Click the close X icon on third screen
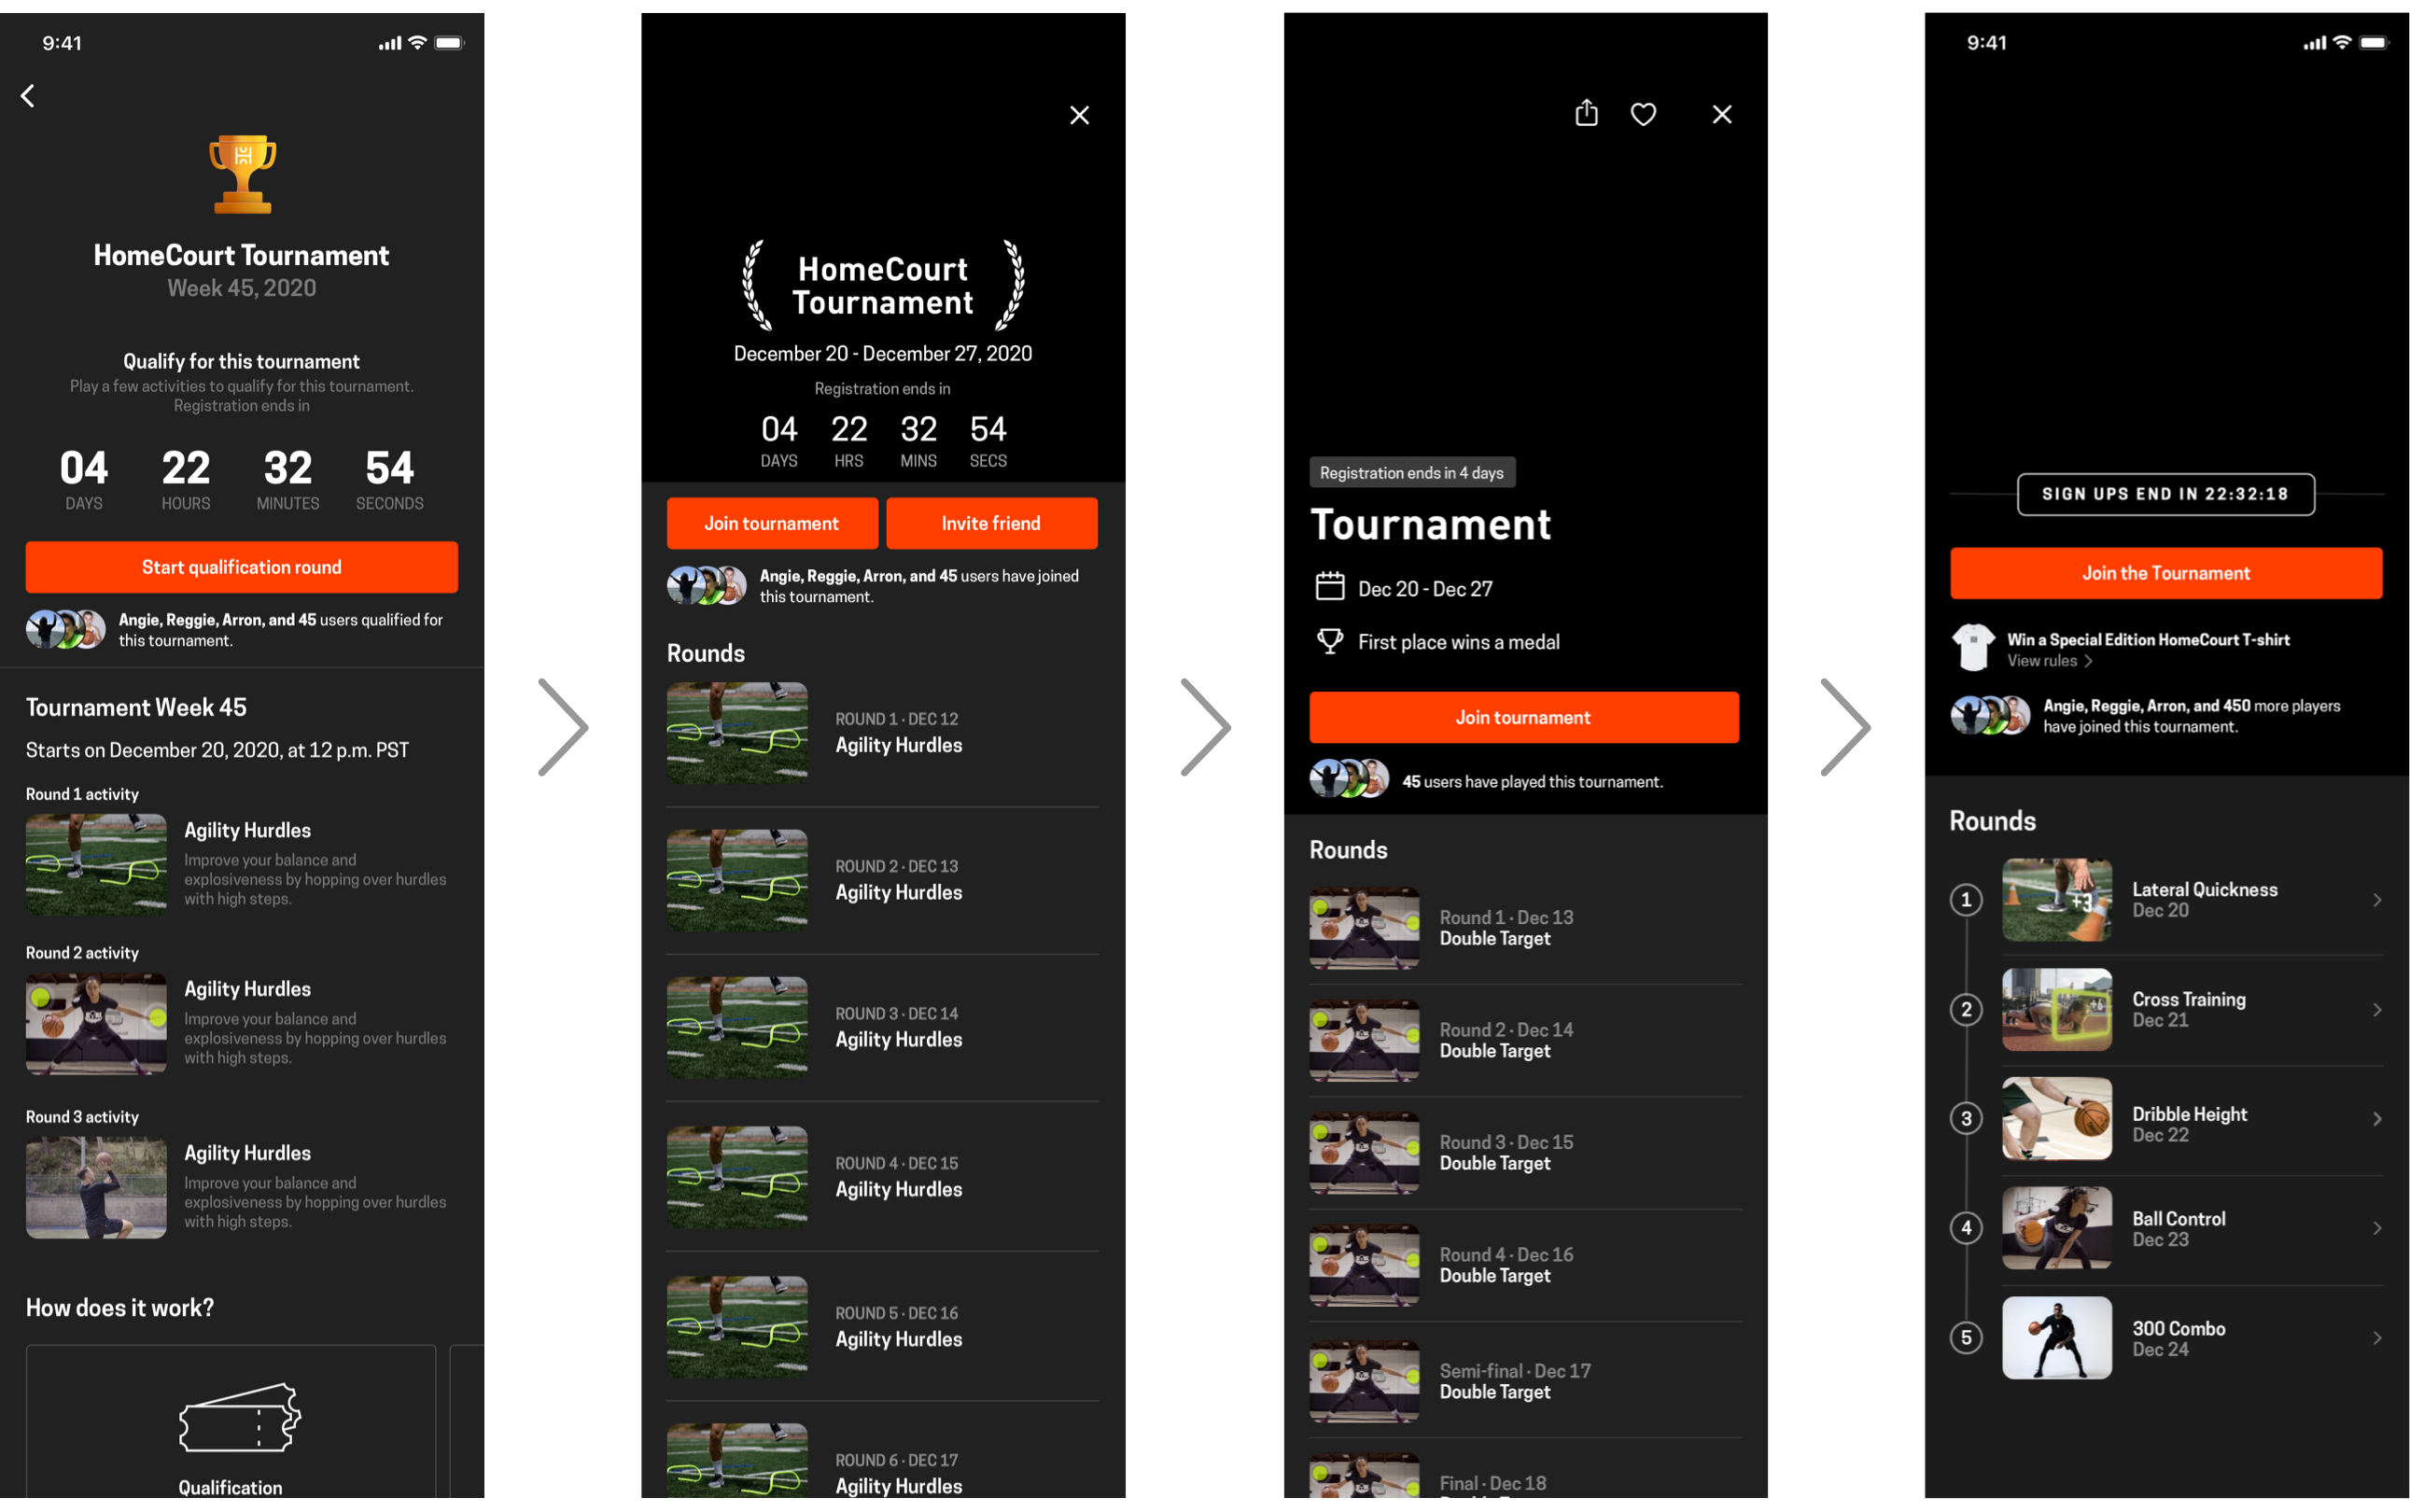 pos(1720,115)
